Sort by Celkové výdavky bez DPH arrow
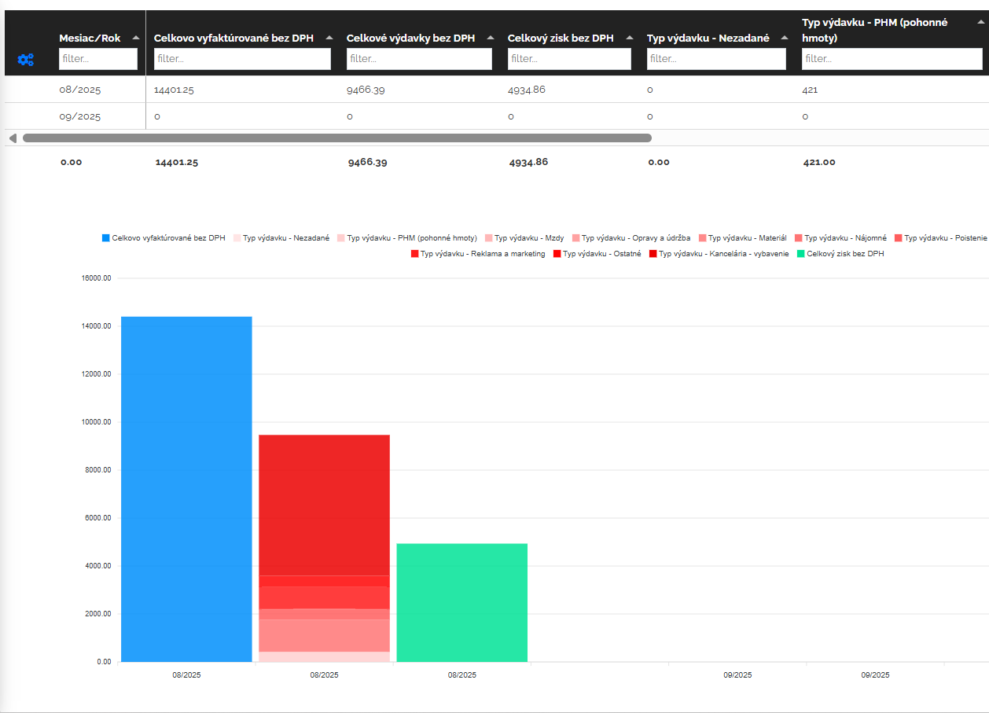Viewport: 989px width, 713px height. coord(491,38)
